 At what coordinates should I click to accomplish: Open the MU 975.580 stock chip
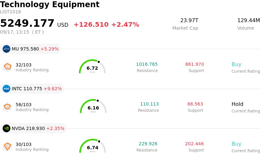[x=31, y=49]
